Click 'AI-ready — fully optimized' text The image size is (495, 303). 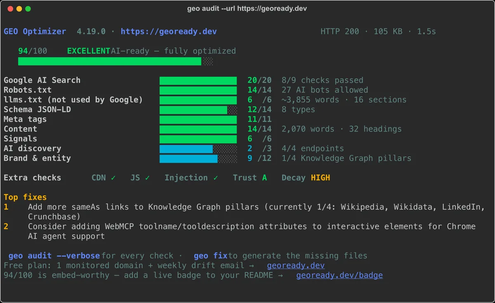173,51
